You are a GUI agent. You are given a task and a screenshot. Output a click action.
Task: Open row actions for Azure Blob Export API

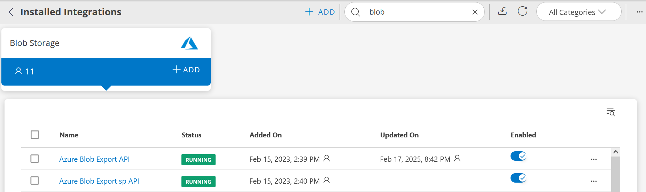coord(594,159)
